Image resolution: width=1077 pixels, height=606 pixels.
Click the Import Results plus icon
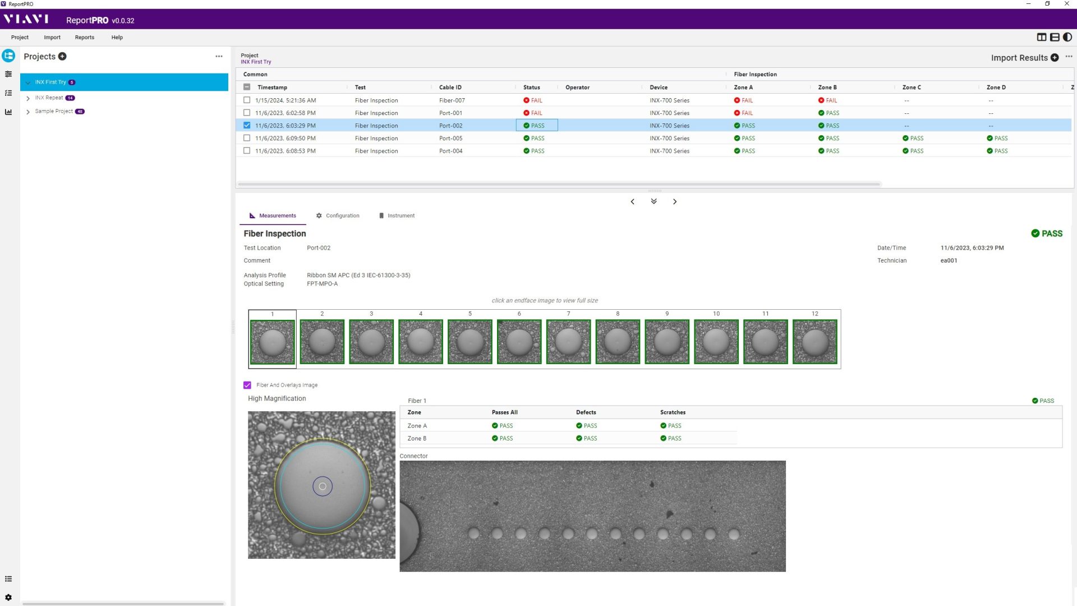coord(1055,58)
